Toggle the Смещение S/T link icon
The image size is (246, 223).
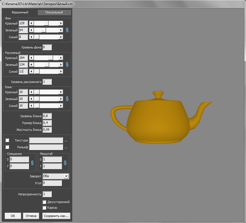[x=32, y=163]
